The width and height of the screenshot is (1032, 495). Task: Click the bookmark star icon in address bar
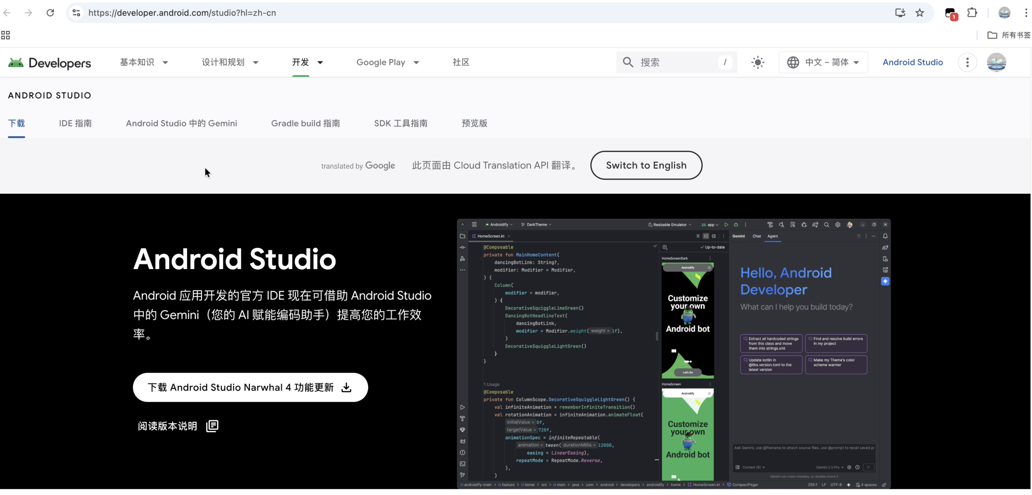point(920,13)
